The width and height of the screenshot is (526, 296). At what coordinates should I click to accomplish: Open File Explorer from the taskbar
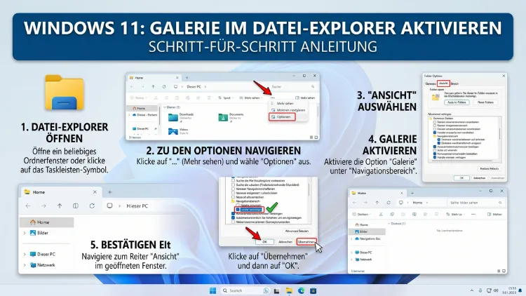point(289,290)
